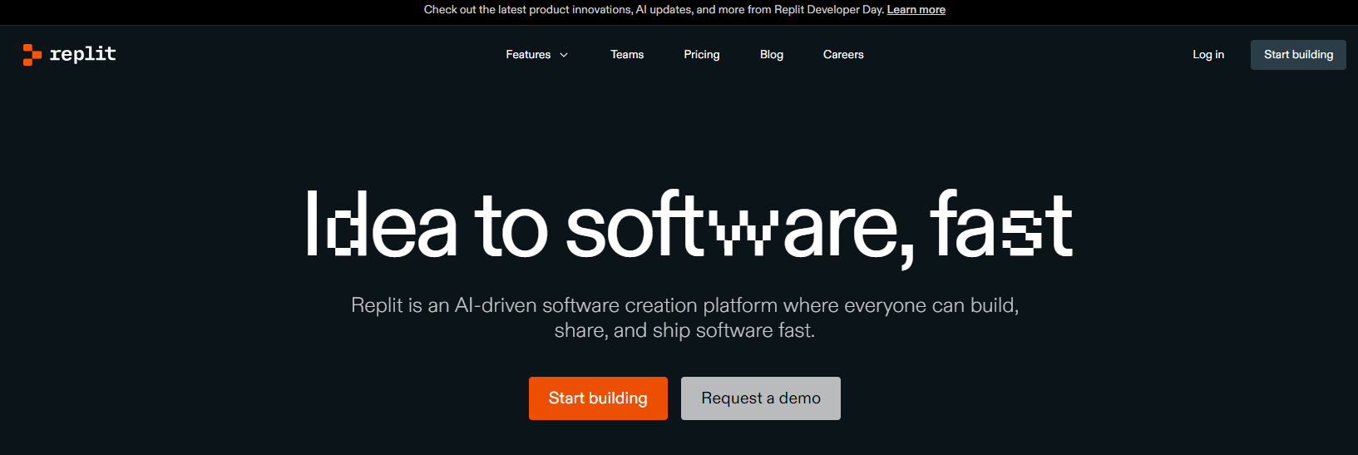Expand the chevron next to Features
Screen dimensions: 1358x455
click(x=564, y=55)
